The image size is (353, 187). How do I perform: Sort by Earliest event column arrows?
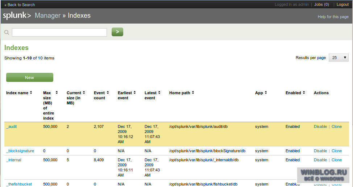tap(134, 92)
